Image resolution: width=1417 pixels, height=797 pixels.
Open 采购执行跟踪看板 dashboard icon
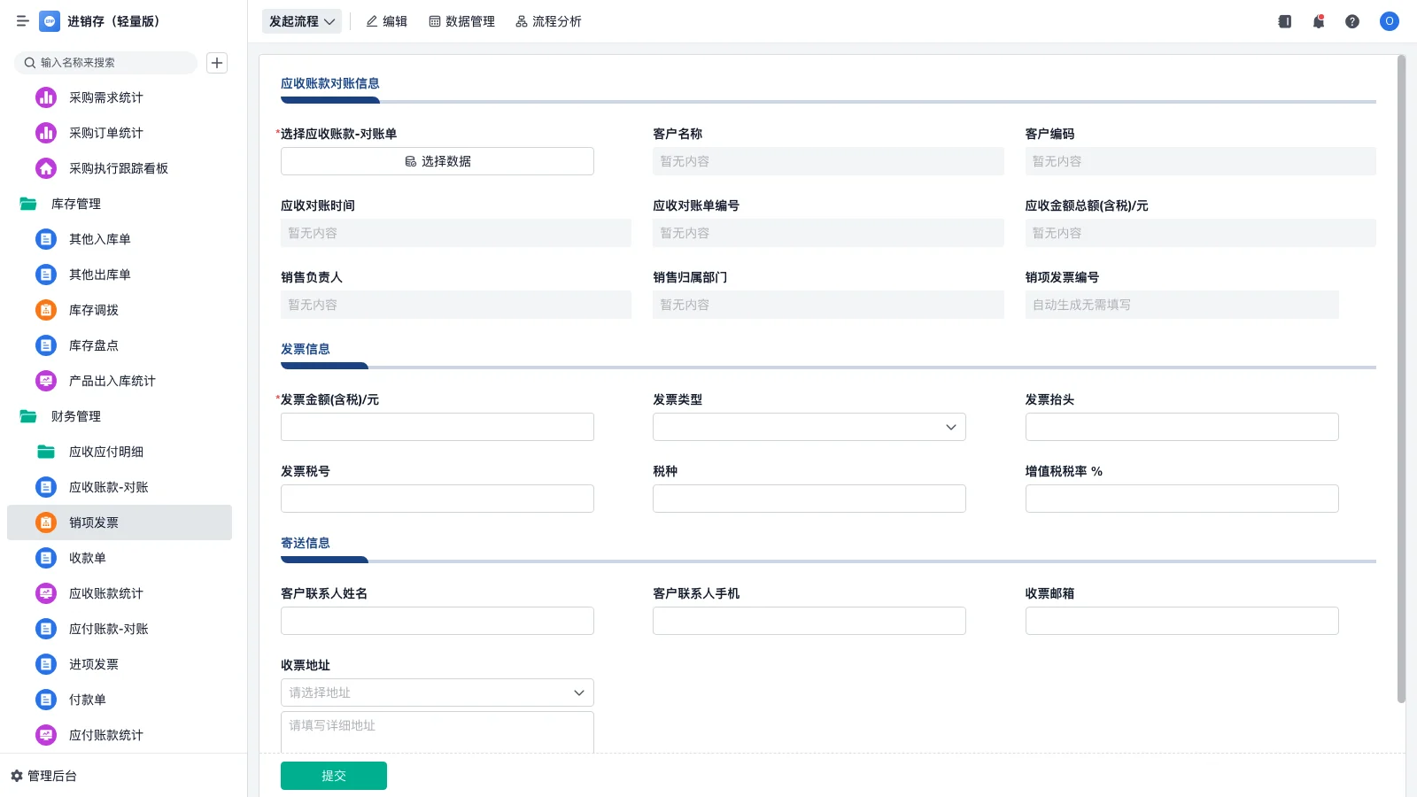tap(46, 168)
